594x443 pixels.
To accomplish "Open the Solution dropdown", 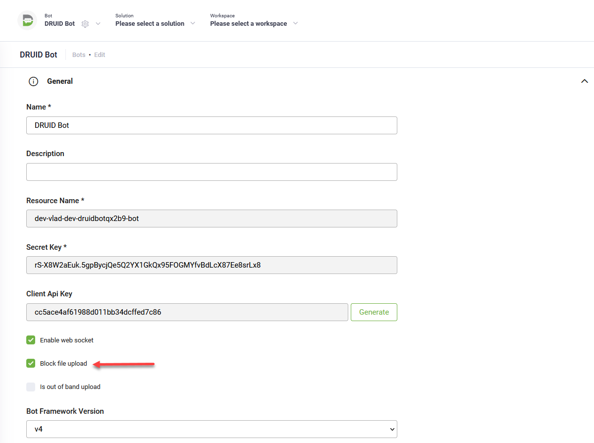I will [x=155, y=23].
